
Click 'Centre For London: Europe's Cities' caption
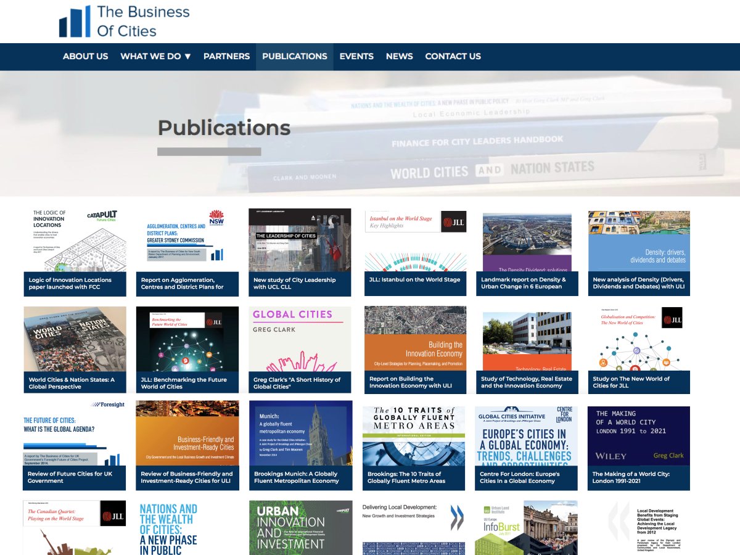point(526,478)
